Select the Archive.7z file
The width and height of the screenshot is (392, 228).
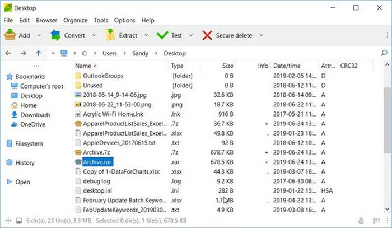(x=97, y=152)
